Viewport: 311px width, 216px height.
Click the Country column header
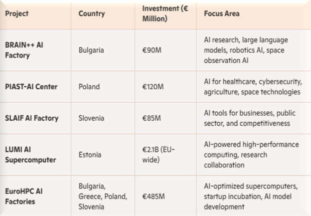click(x=91, y=14)
